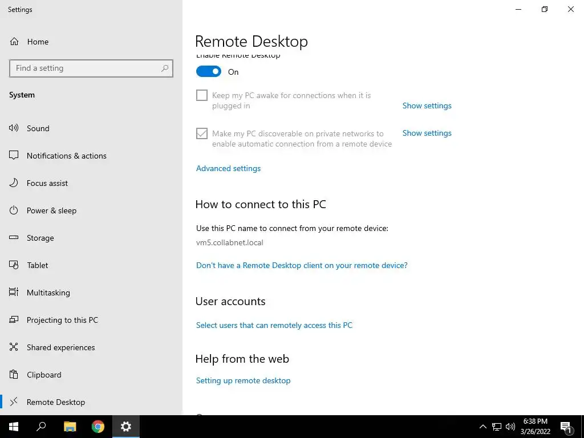Screen dimensions: 584x438
Task: Click the Clipboard icon in sidebar
Action: [14, 374]
